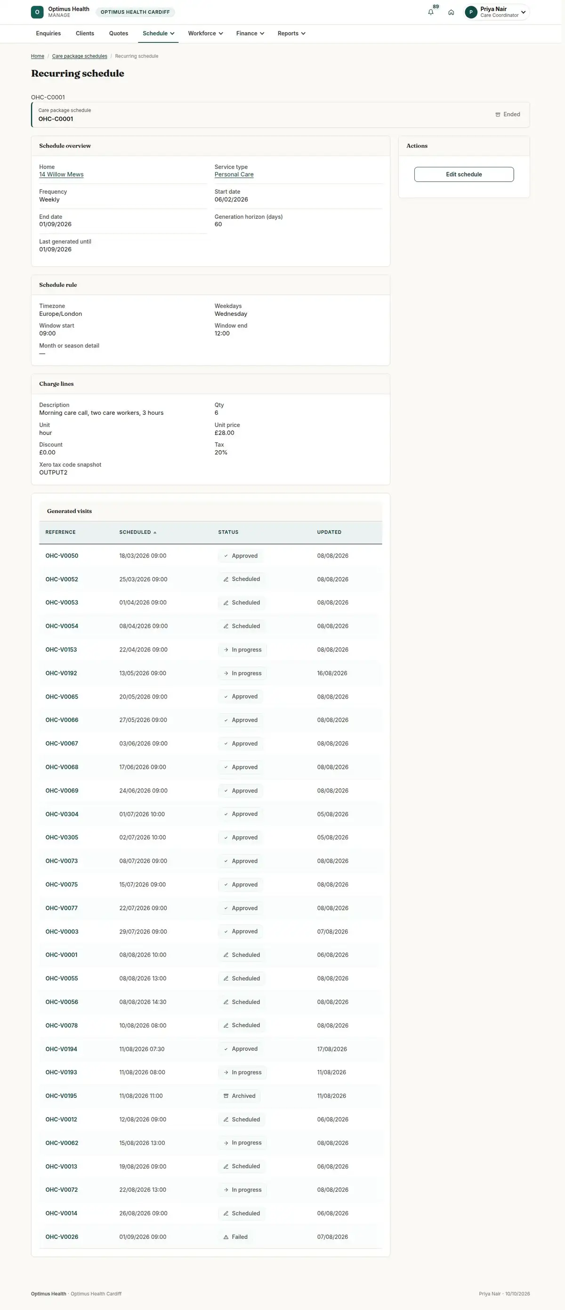This screenshot has height=1310, width=565.
Task: Open visit reference OHC-V0013
Action: pyautogui.click(x=62, y=1167)
